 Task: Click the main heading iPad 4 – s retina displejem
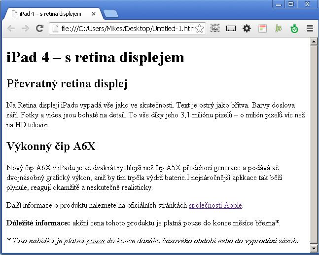pyautogui.click(x=95, y=57)
